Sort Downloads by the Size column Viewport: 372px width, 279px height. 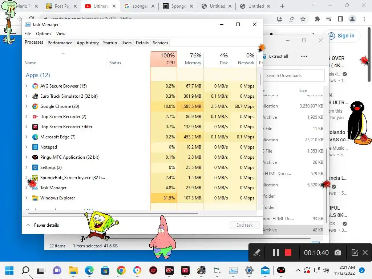point(303,90)
